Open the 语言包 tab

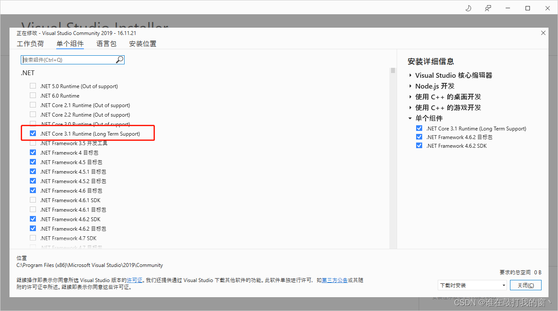(x=106, y=44)
